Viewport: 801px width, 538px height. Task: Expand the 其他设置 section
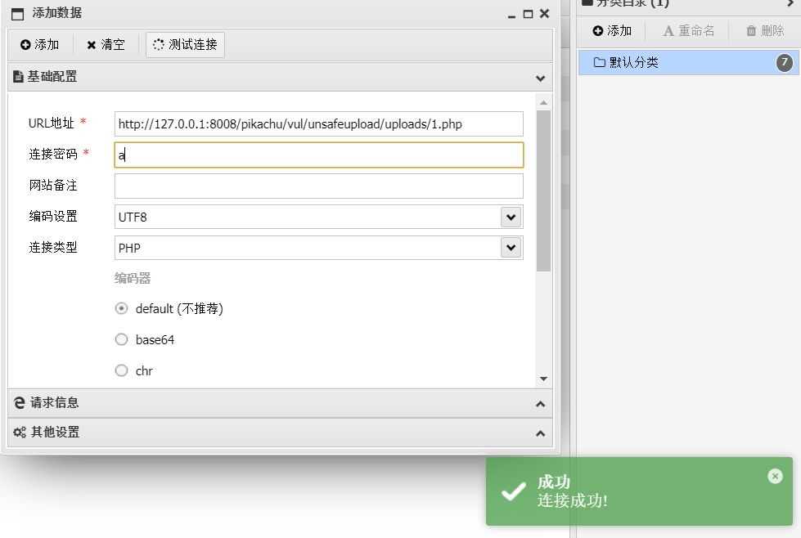point(541,433)
